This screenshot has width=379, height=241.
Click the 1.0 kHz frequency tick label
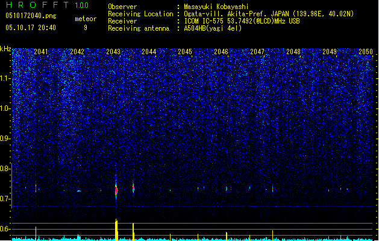[x=5, y=109]
